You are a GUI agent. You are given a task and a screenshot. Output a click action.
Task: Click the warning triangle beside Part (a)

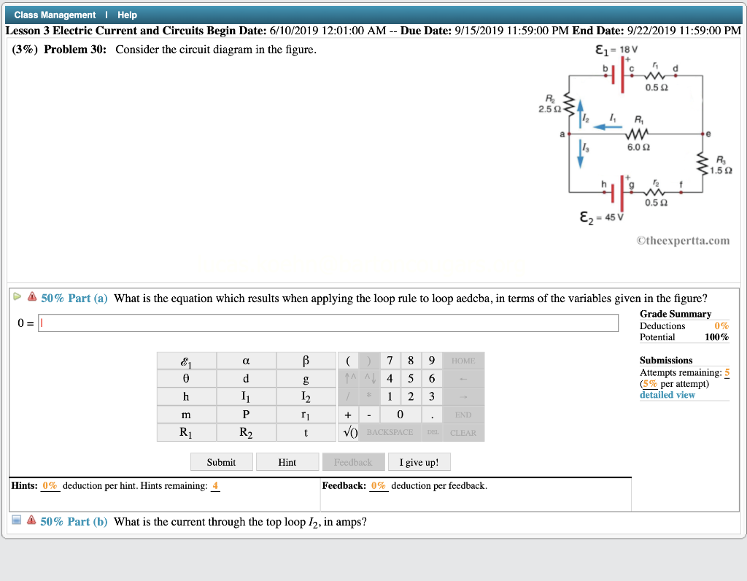34,298
